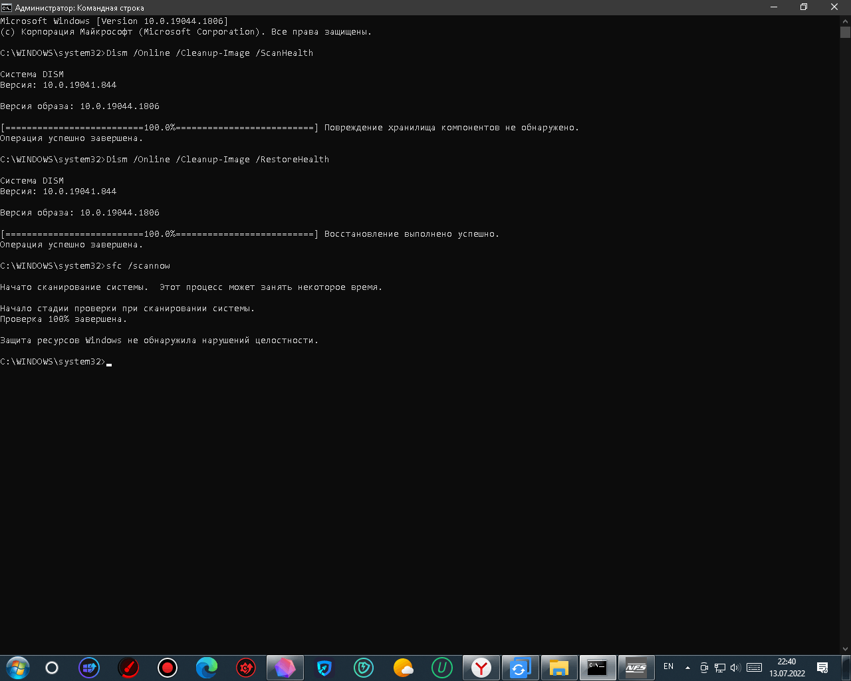The image size is (851, 681).
Task: Close the Command Prompt window
Action: pyautogui.click(x=834, y=7)
